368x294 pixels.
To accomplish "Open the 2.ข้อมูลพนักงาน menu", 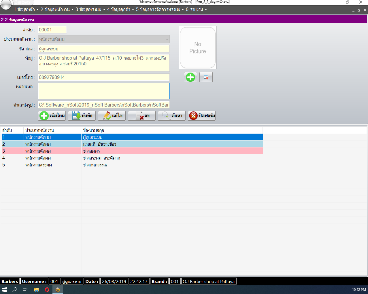I will click(x=56, y=10).
